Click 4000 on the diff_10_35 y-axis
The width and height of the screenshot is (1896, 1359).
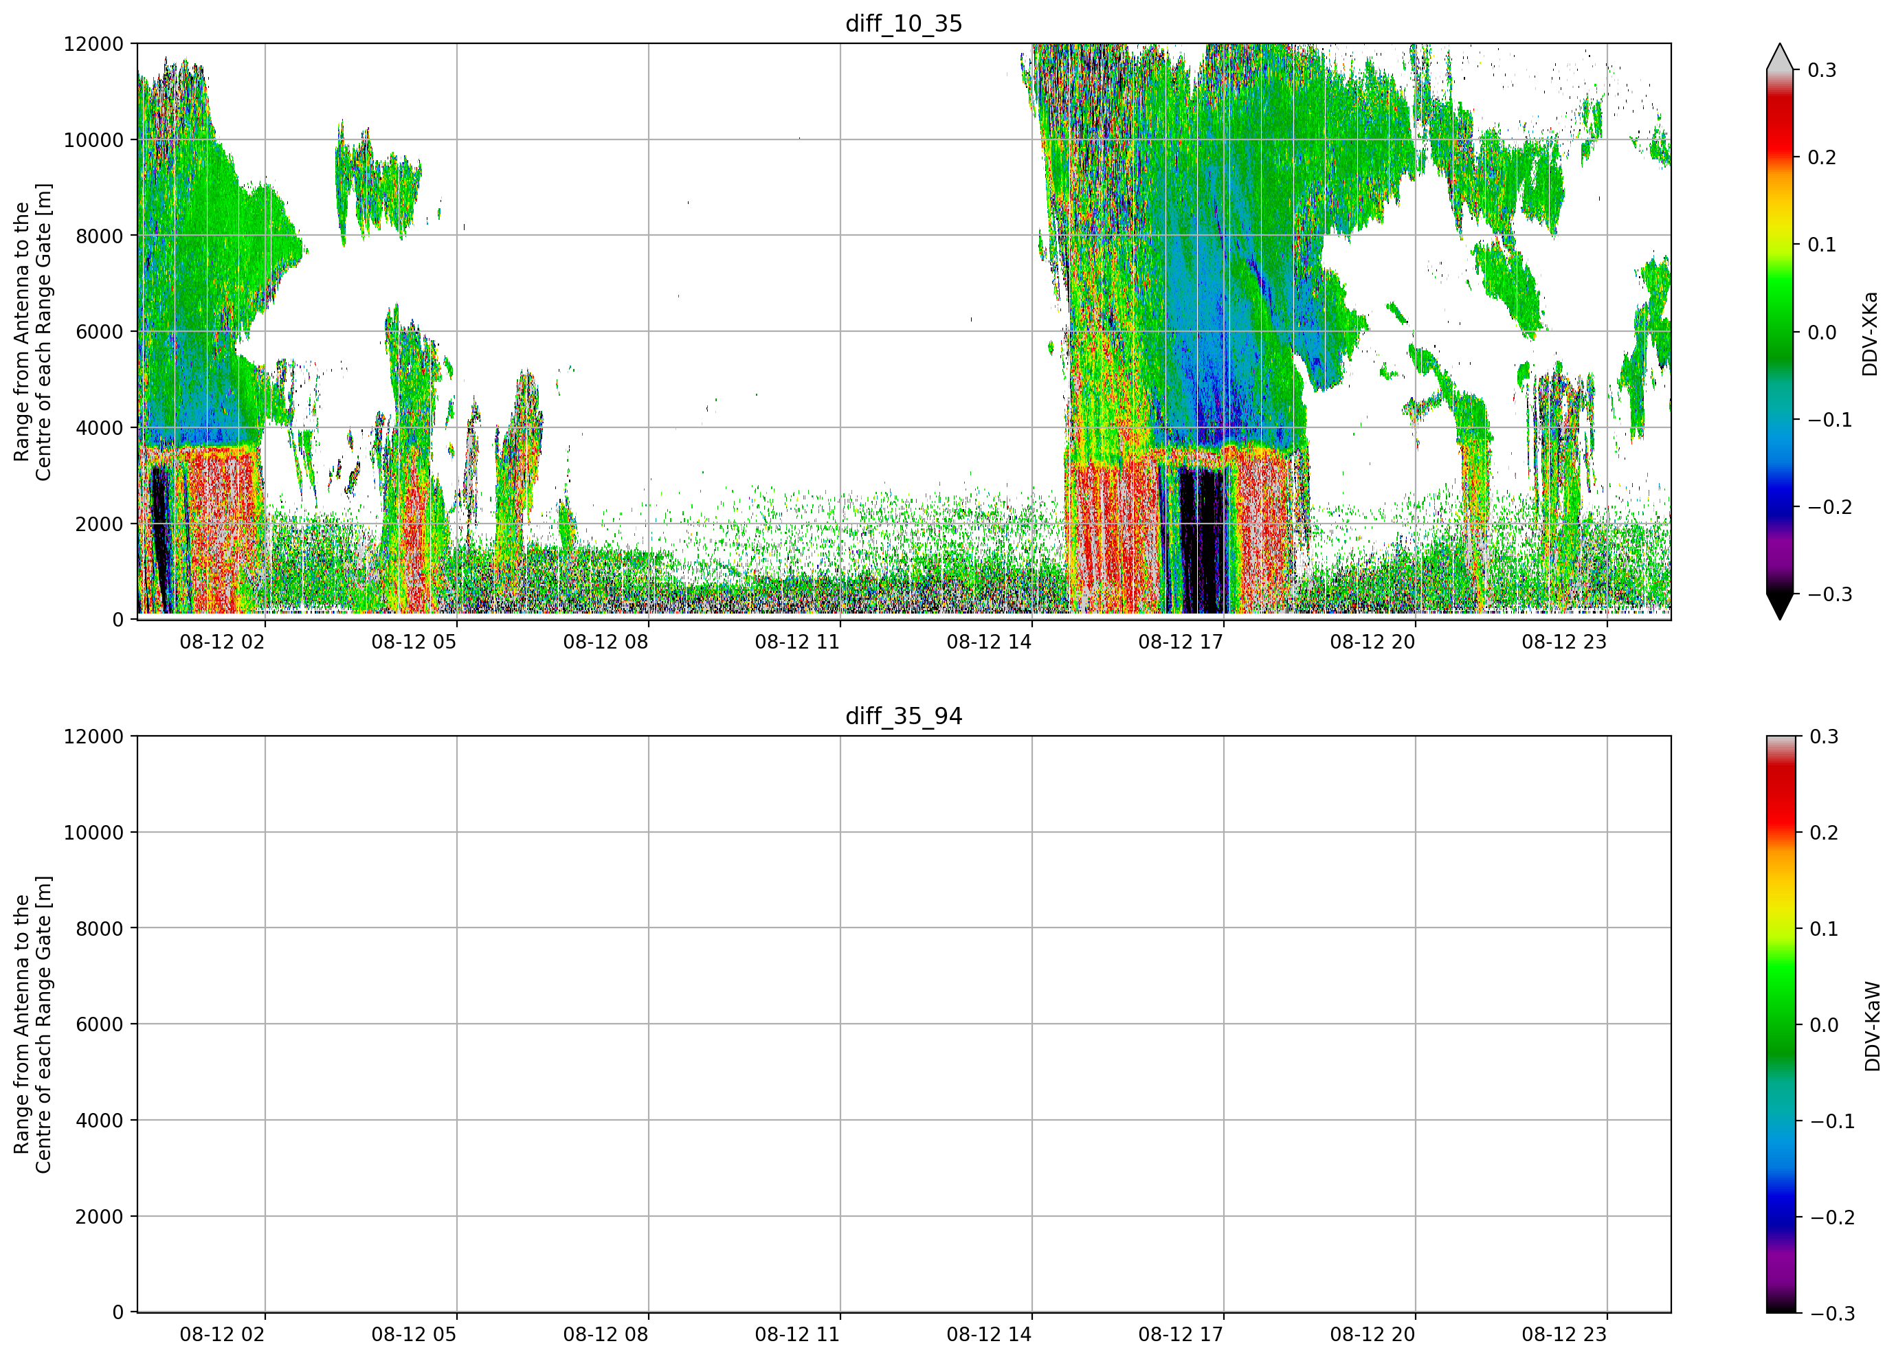click(x=100, y=428)
